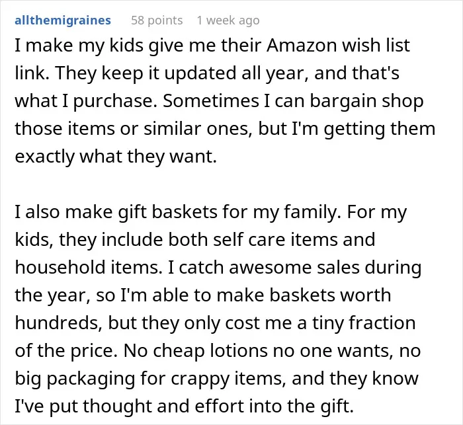Click the words household items
The width and height of the screenshot is (463, 425).
(88, 267)
